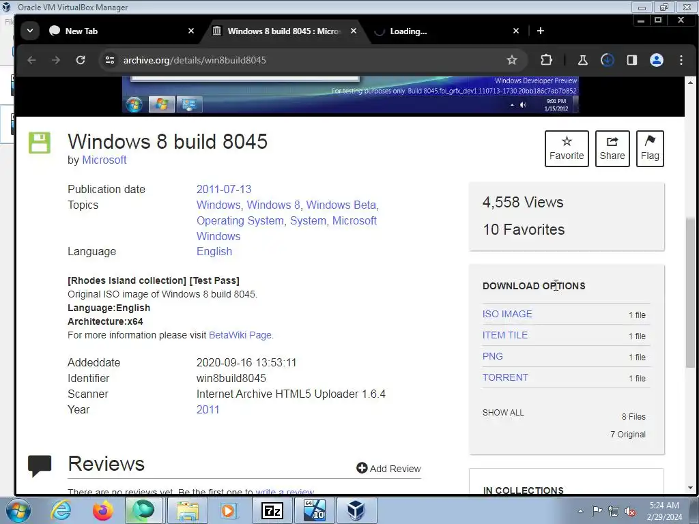The height and width of the screenshot is (524, 699).
Task: Open the file explorer folder taskbar icon
Action: tap(188, 510)
